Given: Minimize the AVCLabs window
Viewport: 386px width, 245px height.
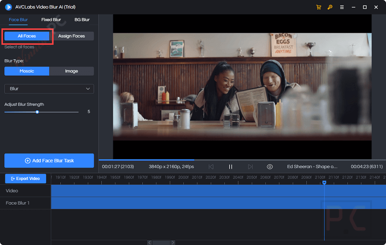Looking at the screenshot, I should coord(354,7).
